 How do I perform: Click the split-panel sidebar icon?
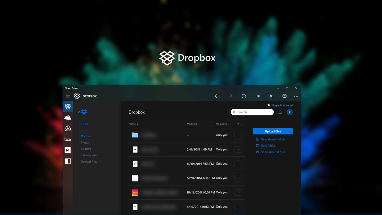point(68,161)
